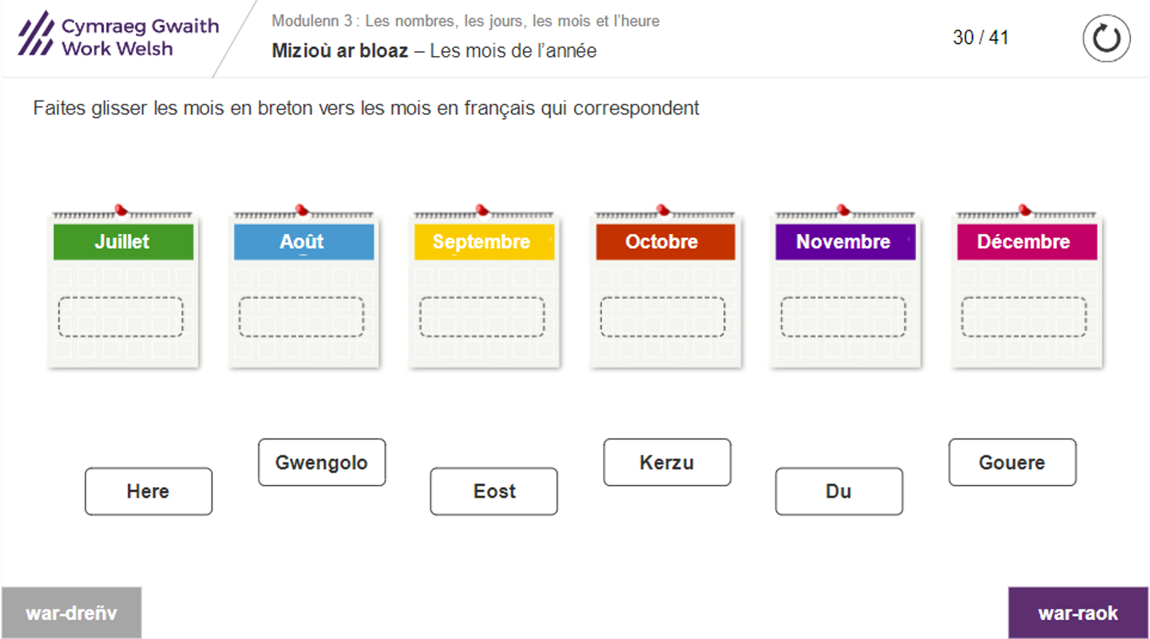This screenshot has width=1150, height=639.
Task: Pick the Du month tile
Action: click(x=839, y=491)
